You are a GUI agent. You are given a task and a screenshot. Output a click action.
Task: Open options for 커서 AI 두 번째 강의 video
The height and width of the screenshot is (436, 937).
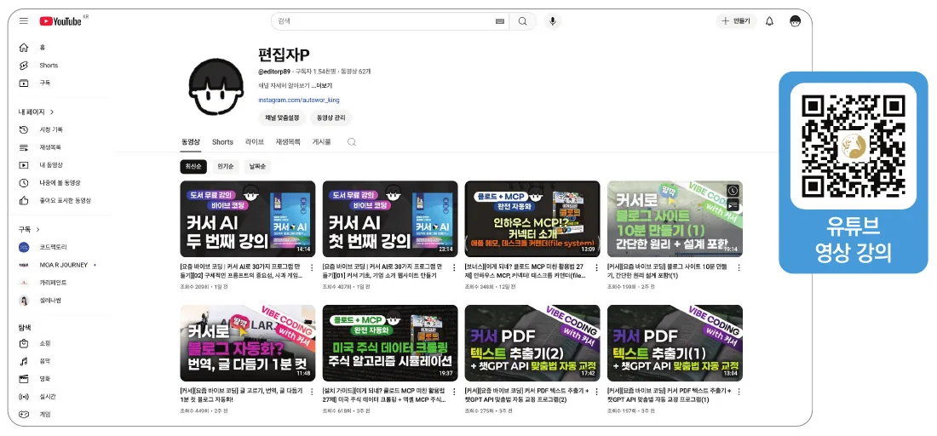click(311, 267)
